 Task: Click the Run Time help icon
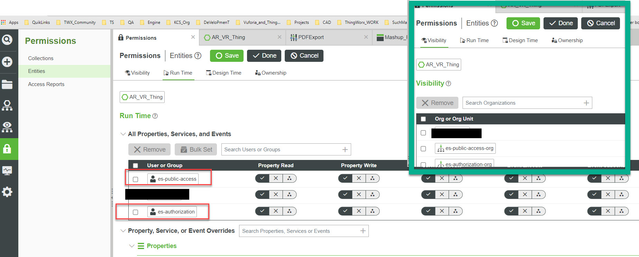click(155, 116)
